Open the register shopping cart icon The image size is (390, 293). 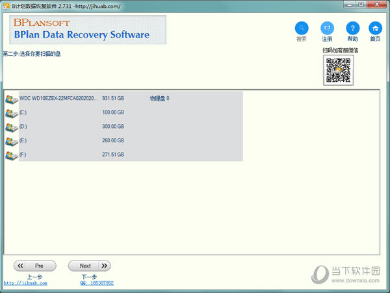point(327,28)
